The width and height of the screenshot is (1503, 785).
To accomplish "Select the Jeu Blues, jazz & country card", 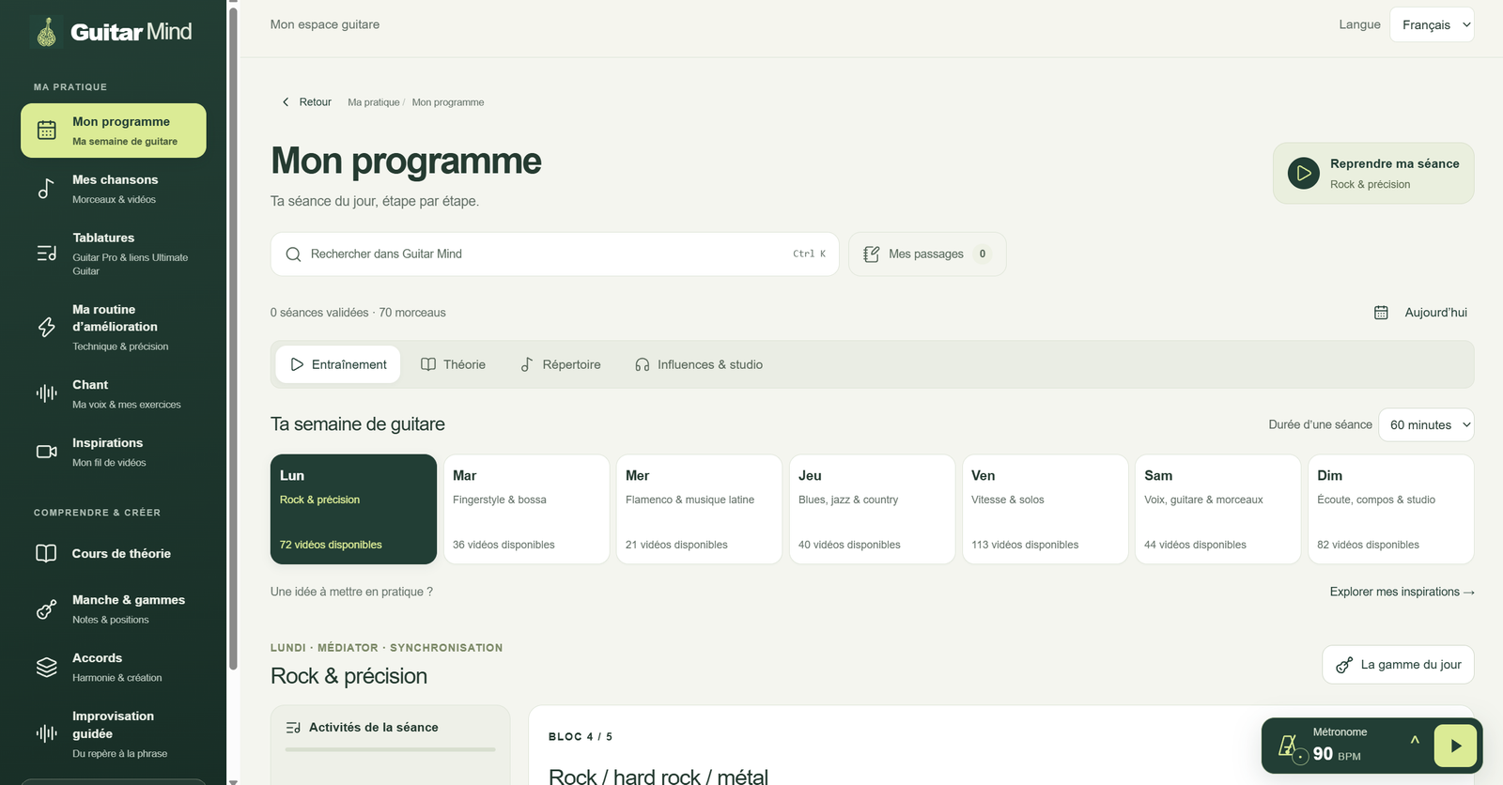I will point(872,509).
